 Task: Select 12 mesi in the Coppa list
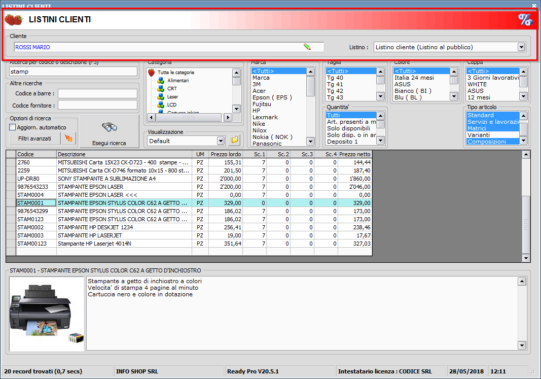tap(493, 97)
